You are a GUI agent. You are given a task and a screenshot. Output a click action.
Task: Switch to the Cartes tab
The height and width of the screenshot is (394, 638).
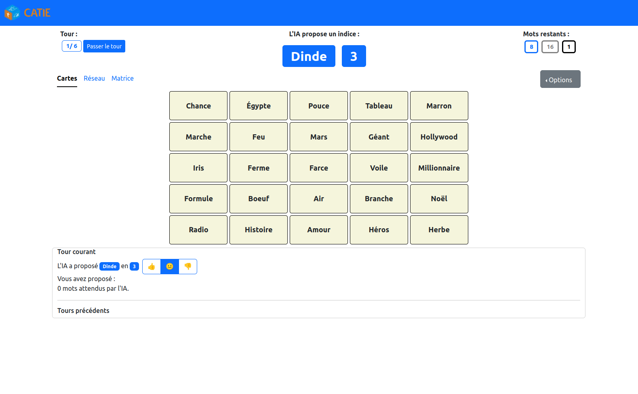tap(67, 78)
